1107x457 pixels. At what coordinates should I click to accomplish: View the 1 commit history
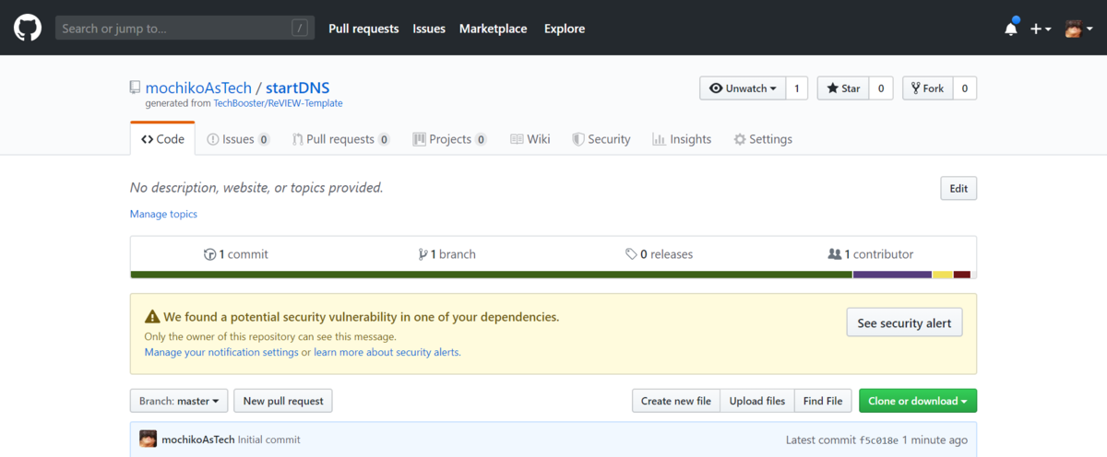point(236,254)
